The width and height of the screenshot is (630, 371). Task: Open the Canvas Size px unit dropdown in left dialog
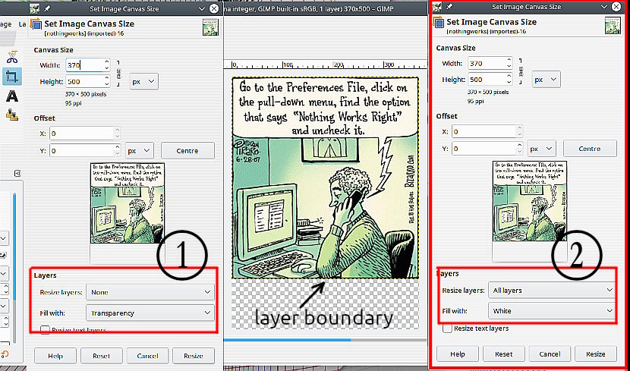(x=144, y=81)
